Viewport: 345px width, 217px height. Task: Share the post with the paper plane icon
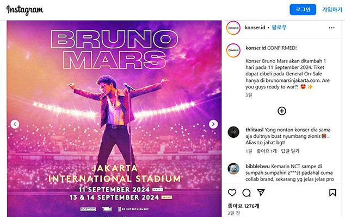coord(261,193)
